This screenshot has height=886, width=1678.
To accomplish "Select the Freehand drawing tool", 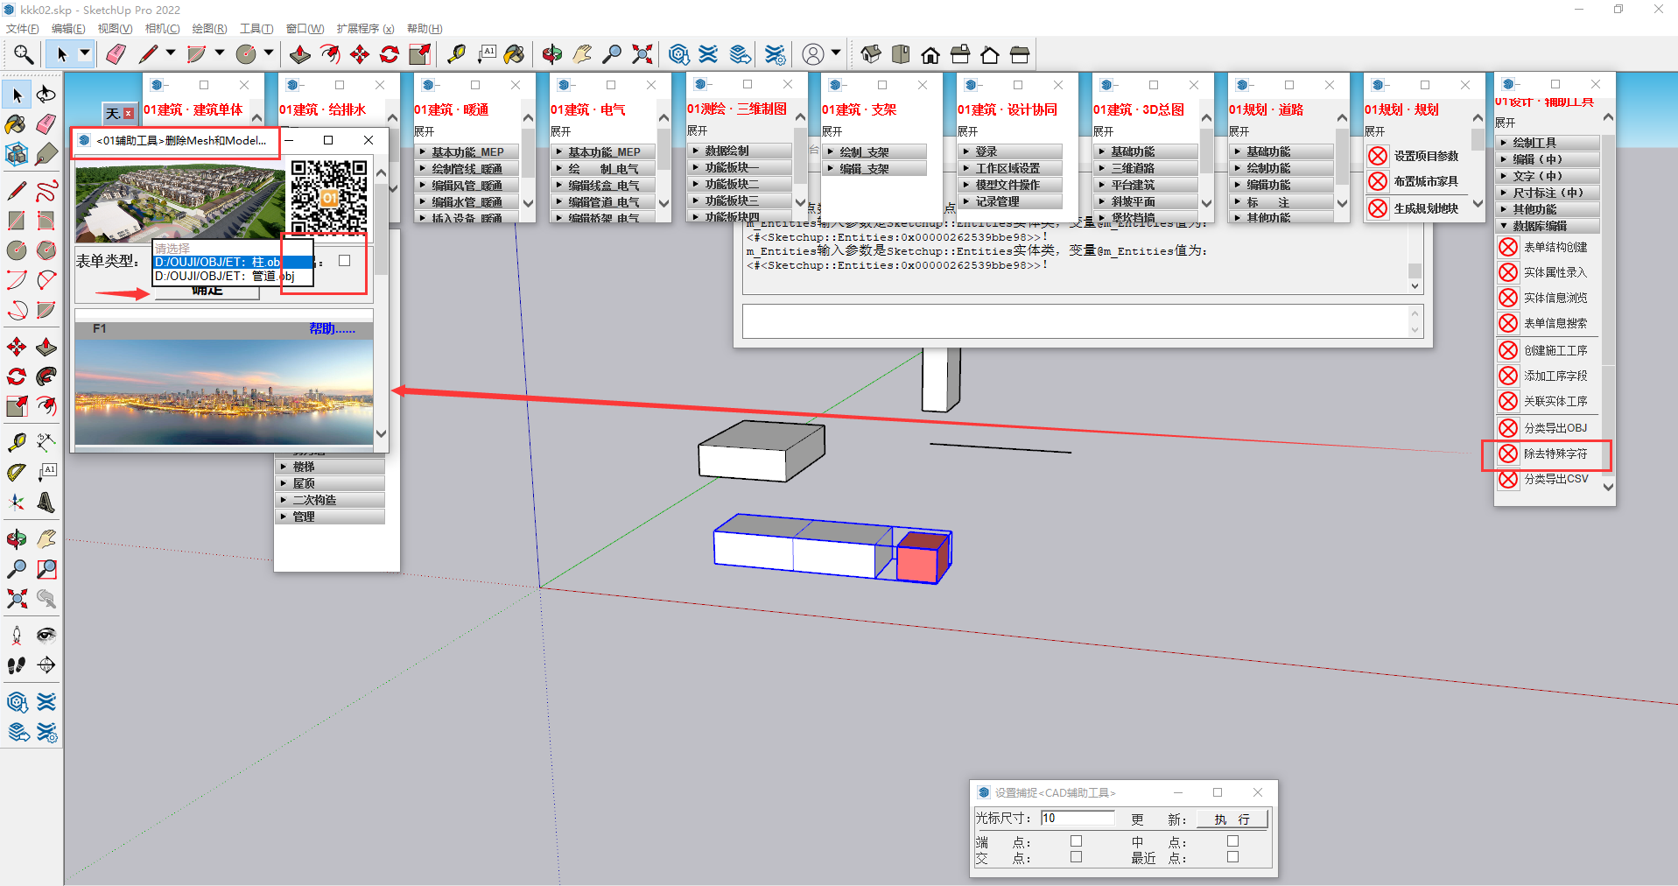I will pos(46,190).
